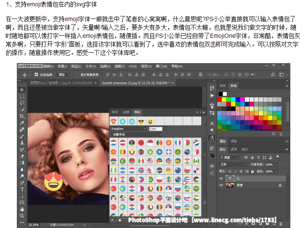Select the Eyedropper tool
The image size is (300, 228).
point(22,123)
